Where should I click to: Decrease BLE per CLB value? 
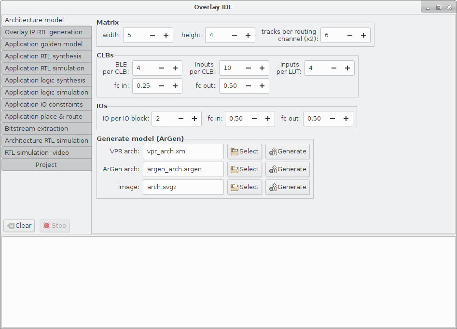pyautogui.click(x=162, y=68)
